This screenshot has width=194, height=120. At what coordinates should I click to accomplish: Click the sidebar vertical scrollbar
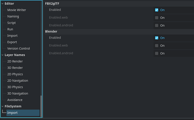pos(41,105)
